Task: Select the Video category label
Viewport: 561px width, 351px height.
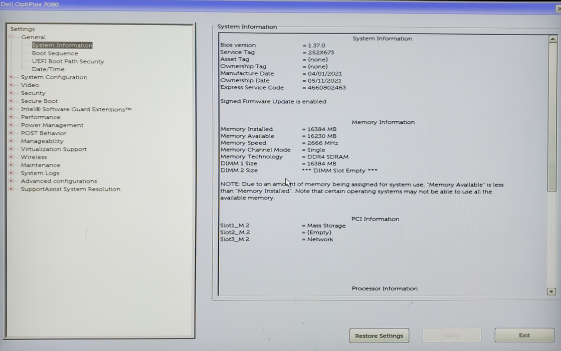Action: (x=30, y=85)
